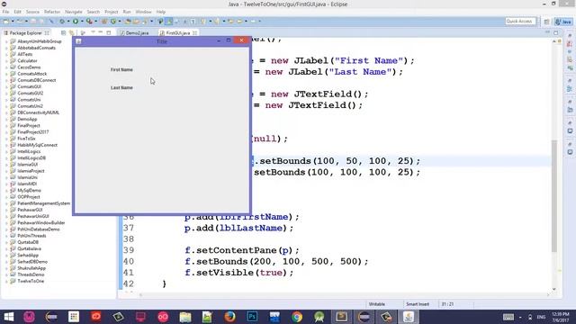576x324 pixels.
Task: Click the Last Name label in Title window
Action: [x=121, y=87]
